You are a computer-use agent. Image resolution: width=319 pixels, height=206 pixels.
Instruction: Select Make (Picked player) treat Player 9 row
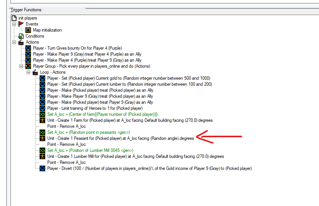100,102
